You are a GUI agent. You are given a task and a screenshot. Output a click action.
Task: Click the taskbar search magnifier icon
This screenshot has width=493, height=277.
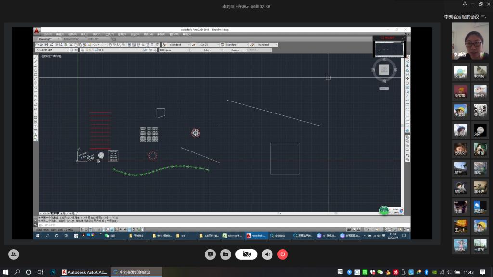tap(17, 272)
